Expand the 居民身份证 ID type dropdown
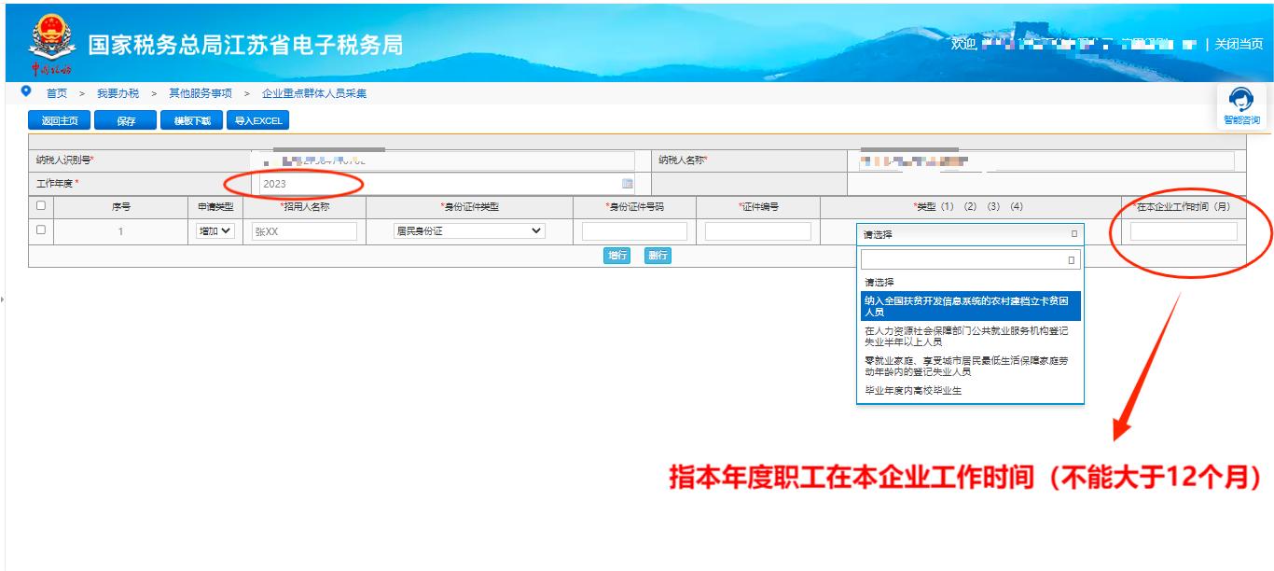Screen dimensions: 1274x571 point(469,230)
